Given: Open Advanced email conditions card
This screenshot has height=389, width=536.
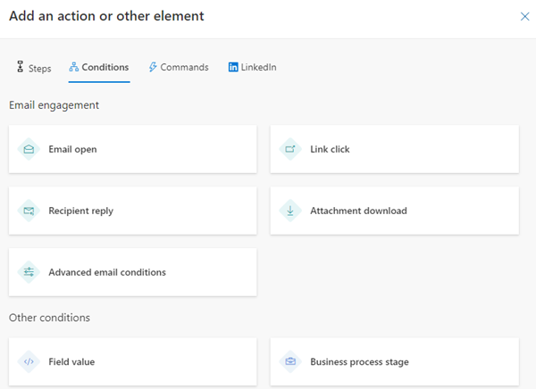Looking at the screenshot, I should [132, 272].
